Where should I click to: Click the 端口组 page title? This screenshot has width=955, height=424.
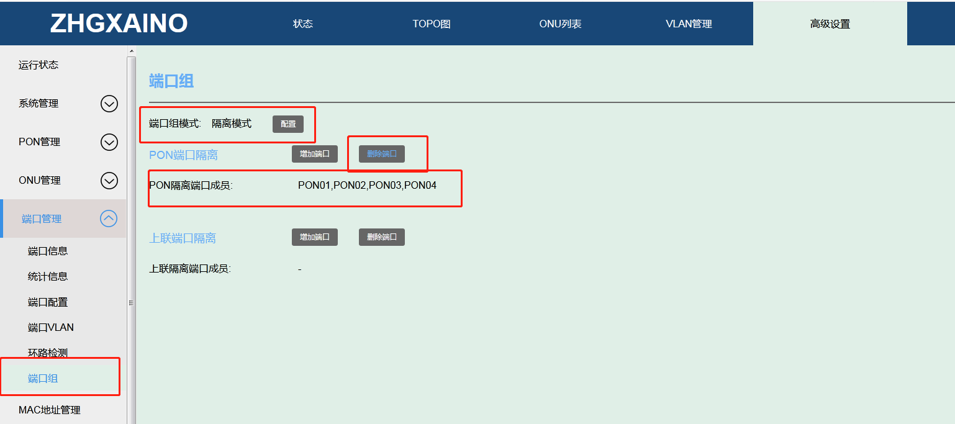(x=171, y=81)
